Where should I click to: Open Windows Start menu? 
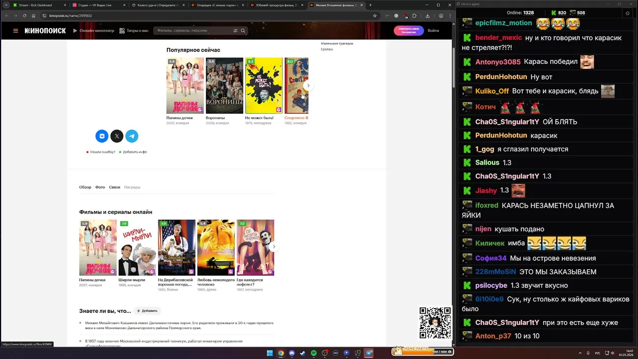tap(270, 353)
